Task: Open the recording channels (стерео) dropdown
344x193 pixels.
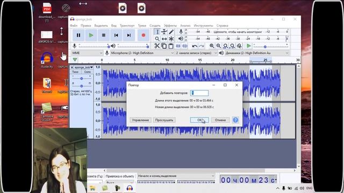Action: [196, 53]
